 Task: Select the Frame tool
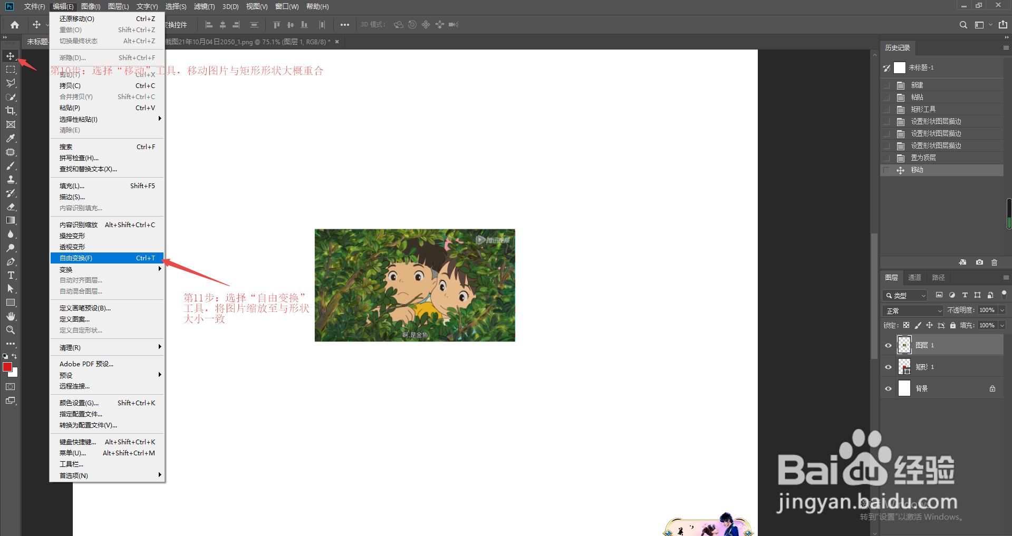(x=11, y=124)
